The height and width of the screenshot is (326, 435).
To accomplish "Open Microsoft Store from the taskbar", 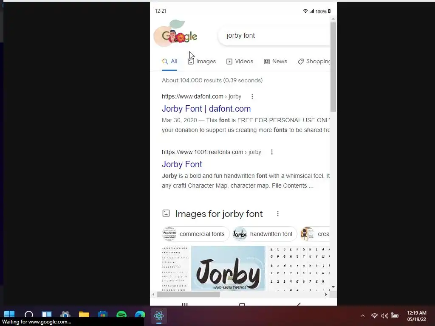I will [x=103, y=315].
